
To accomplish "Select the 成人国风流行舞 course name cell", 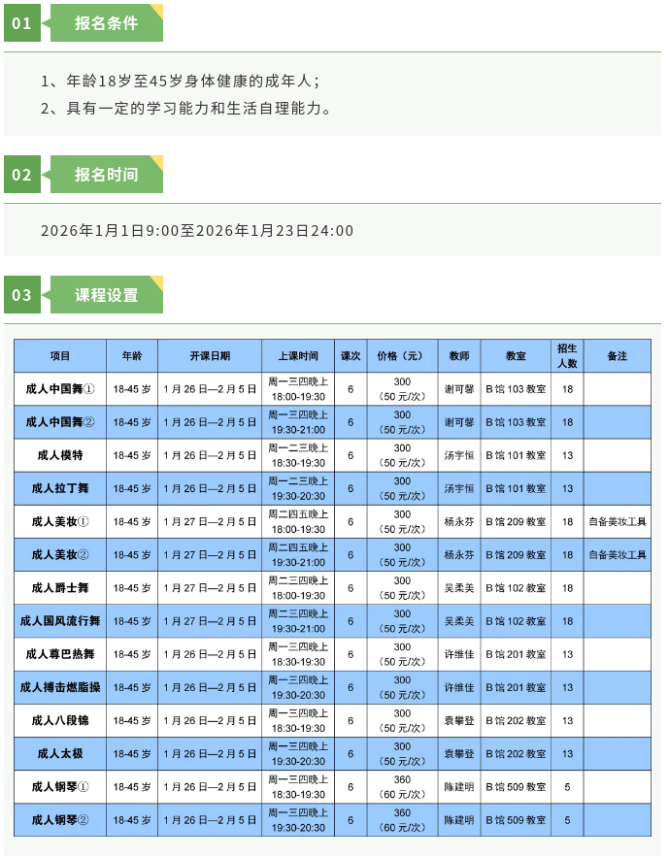I will pyautogui.click(x=60, y=621).
